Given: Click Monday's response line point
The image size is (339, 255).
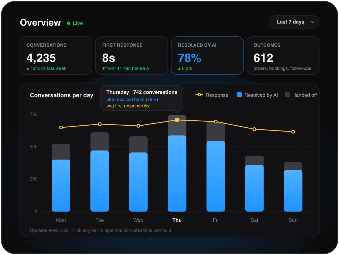Looking at the screenshot, I should click(61, 128).
